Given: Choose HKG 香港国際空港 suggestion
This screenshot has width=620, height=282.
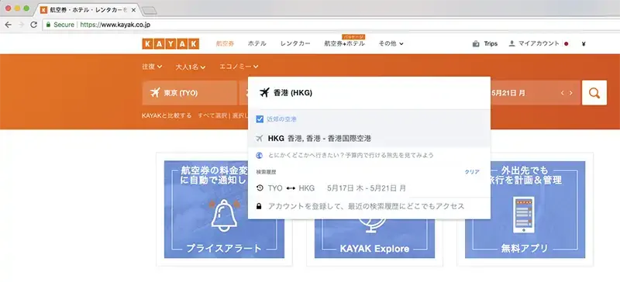Looking at the screenshot, I should tap(369, 139).
